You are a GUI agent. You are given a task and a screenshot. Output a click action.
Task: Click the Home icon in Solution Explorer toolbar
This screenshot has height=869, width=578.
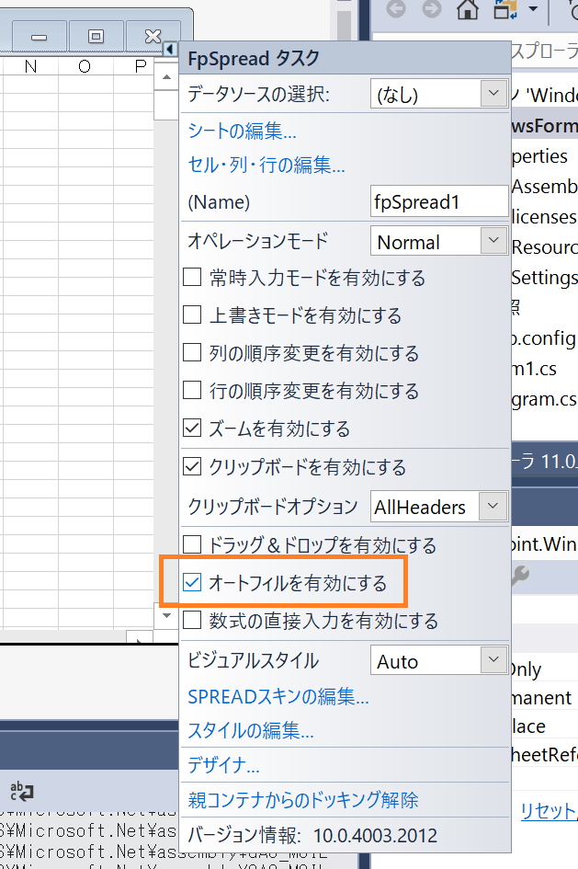coord(468,9)
